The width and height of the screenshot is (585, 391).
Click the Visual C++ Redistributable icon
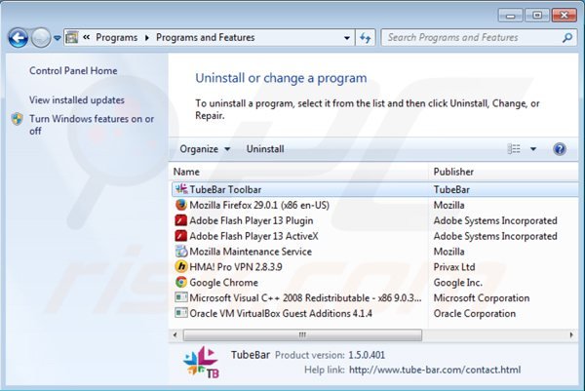point(181,297)
